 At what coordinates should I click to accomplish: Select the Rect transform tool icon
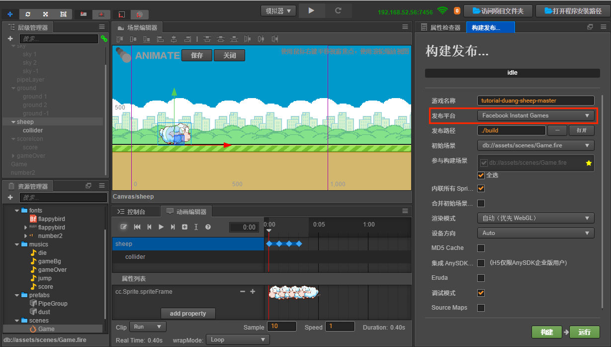tap(63, 14)
